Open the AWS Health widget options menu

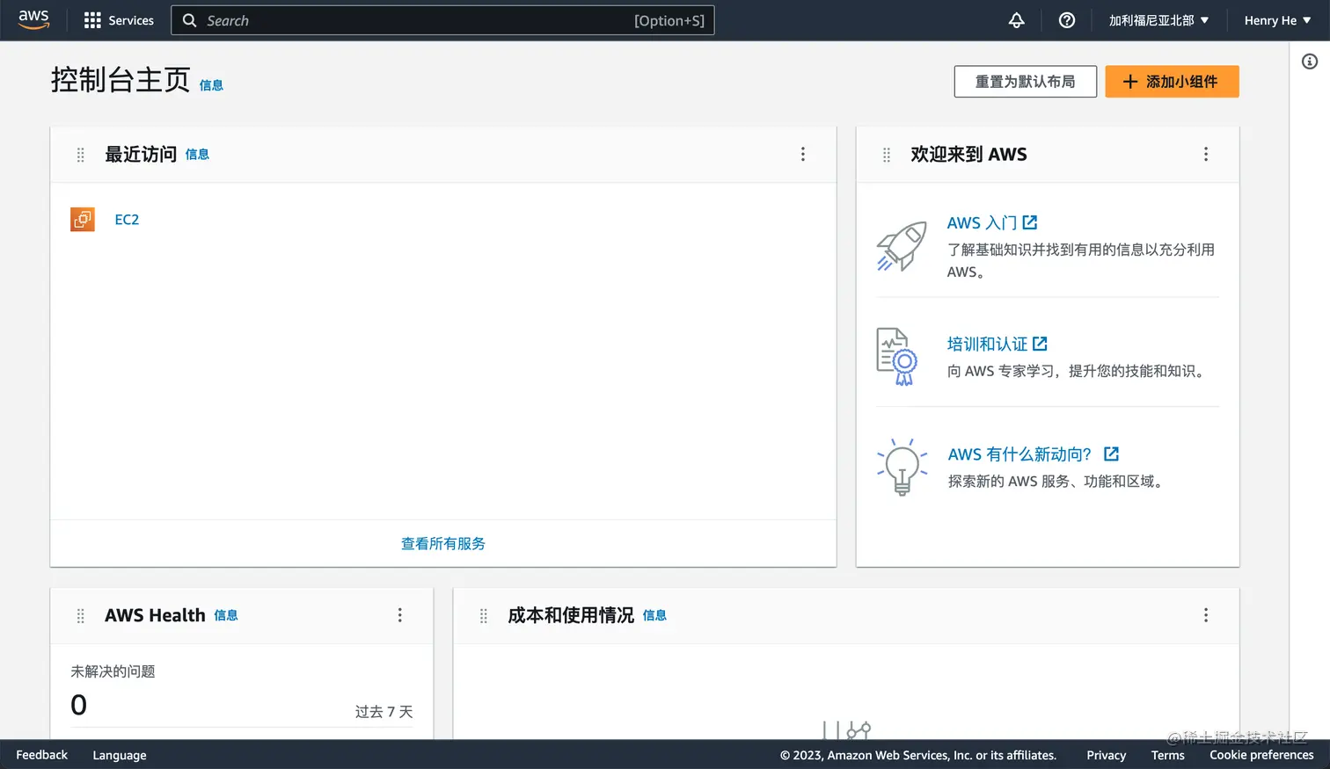pos(400,615)
